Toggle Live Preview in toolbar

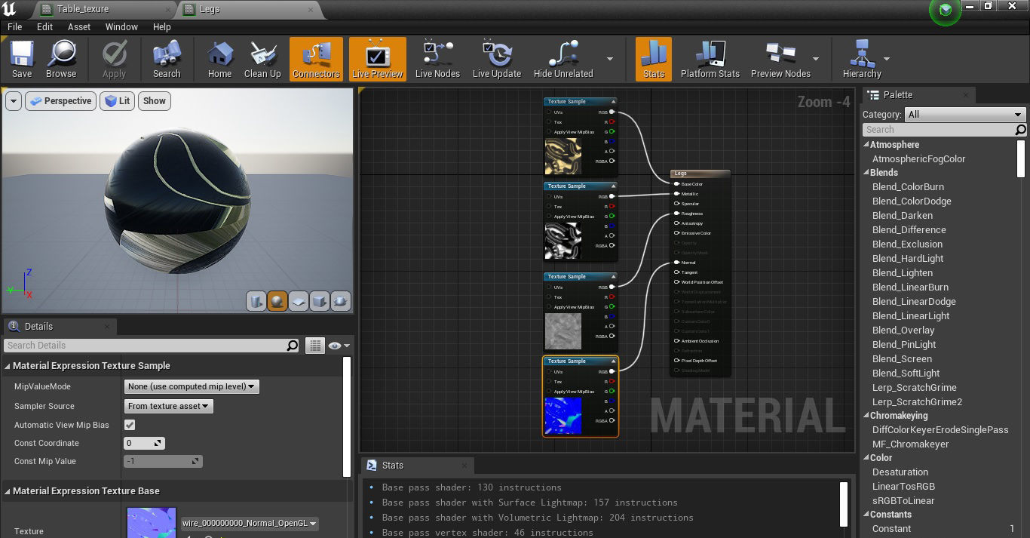378,60
